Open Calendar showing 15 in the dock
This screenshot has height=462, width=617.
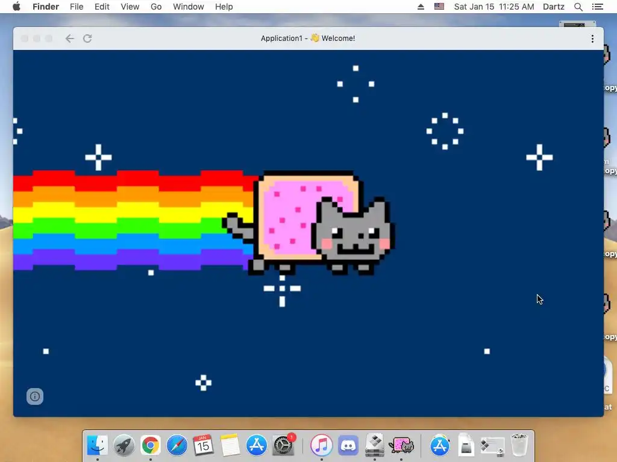tap(203, 446)
